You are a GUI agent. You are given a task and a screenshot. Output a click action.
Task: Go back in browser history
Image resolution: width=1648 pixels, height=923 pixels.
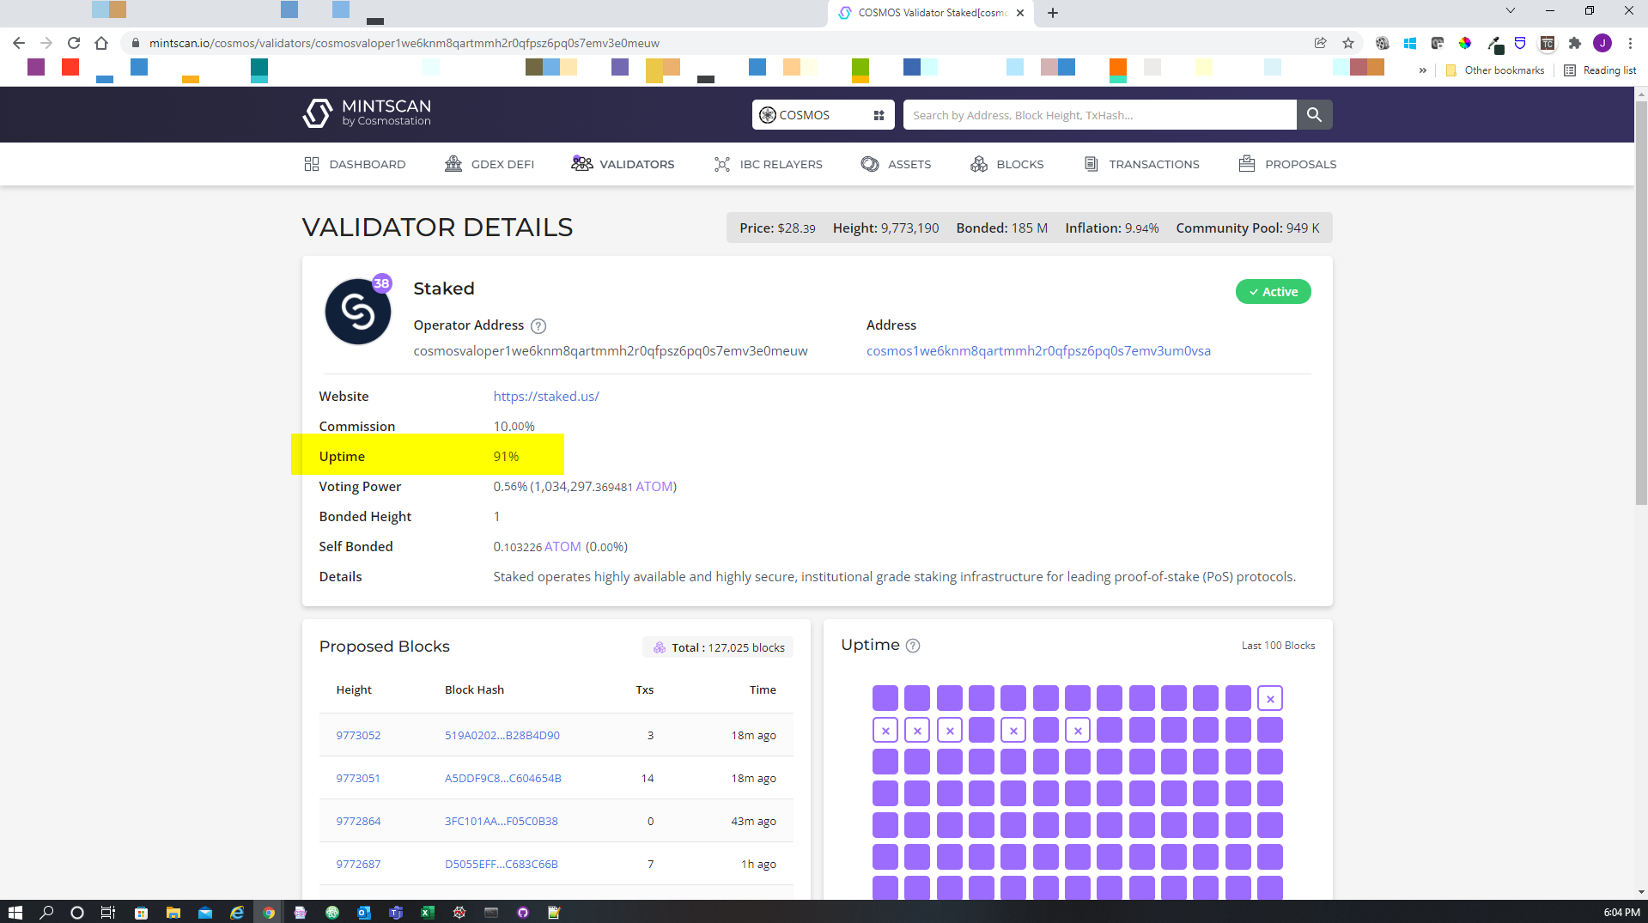click(x=19, y=43)
